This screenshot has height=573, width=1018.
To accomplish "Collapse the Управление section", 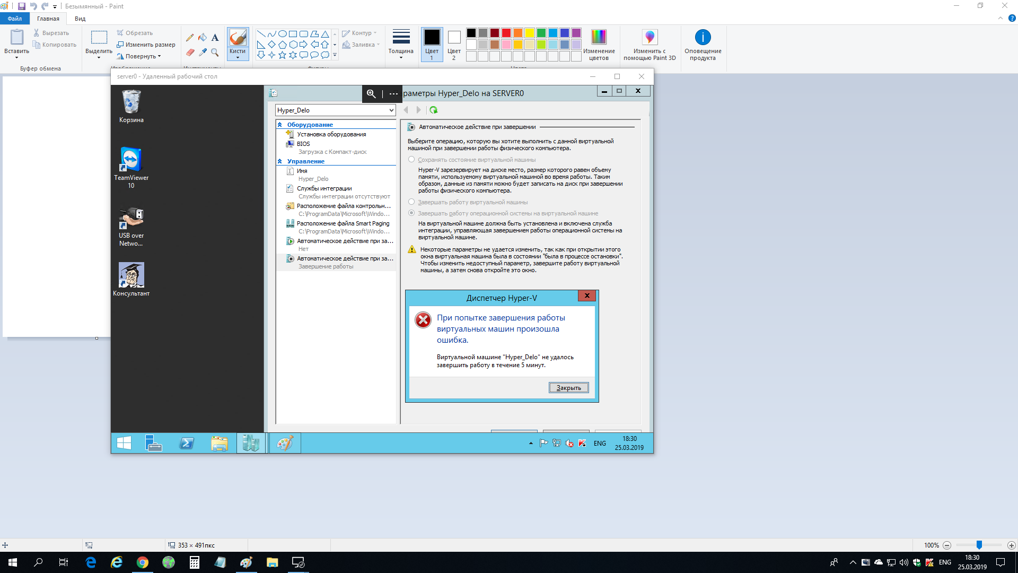I will [280, 161].
